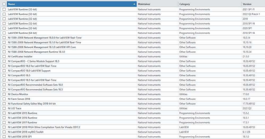Check the box for NI LabVIEW 2018 SP1

click(x=4, y=137)
